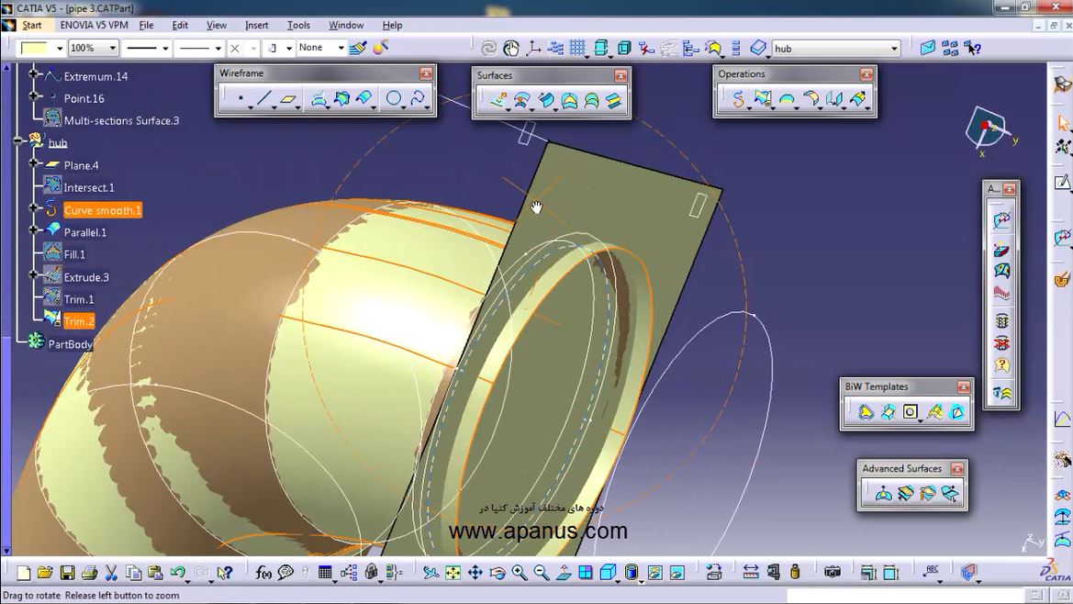The image size is (1073, 604).
Task: Click the Capture camera icon
Action: (x=833, y=572)
